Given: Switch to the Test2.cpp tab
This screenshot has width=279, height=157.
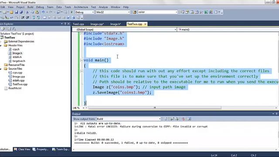Looking at the screenshot, I should pyautogui.click(x=78, y=24).
